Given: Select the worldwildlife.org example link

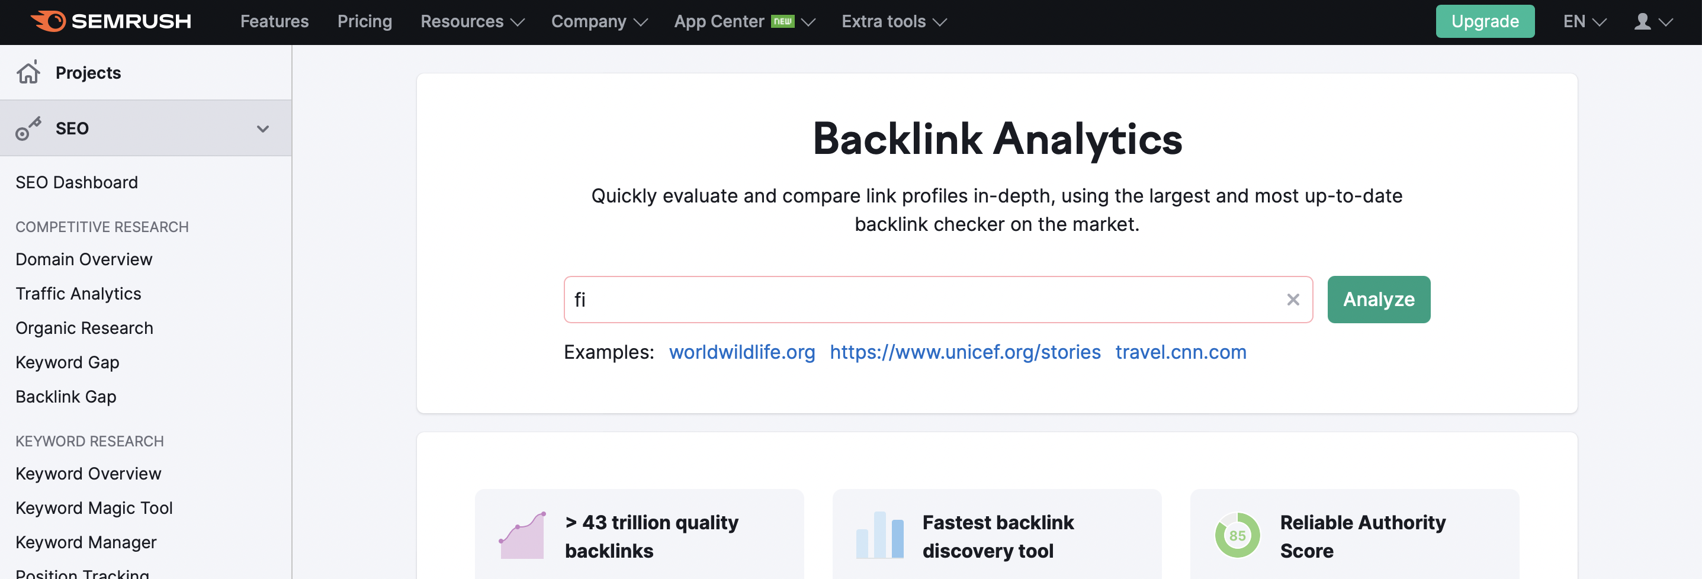Looking at the screenshot, I should click(x=741, y=352).
